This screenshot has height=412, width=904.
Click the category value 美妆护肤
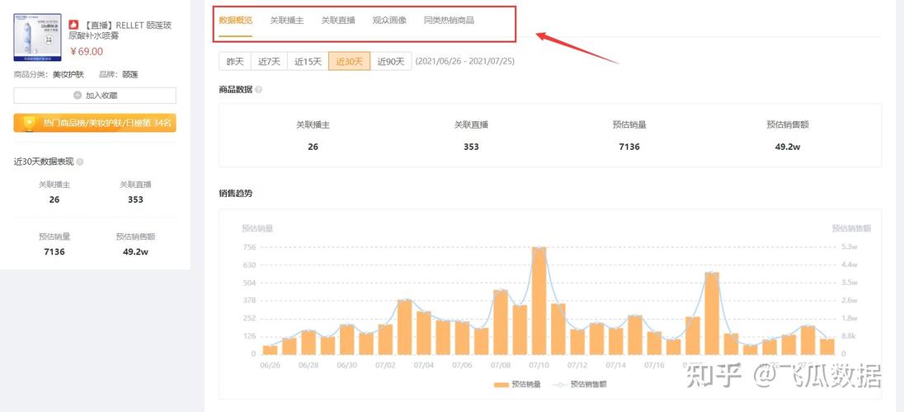[x=68, y=75]
